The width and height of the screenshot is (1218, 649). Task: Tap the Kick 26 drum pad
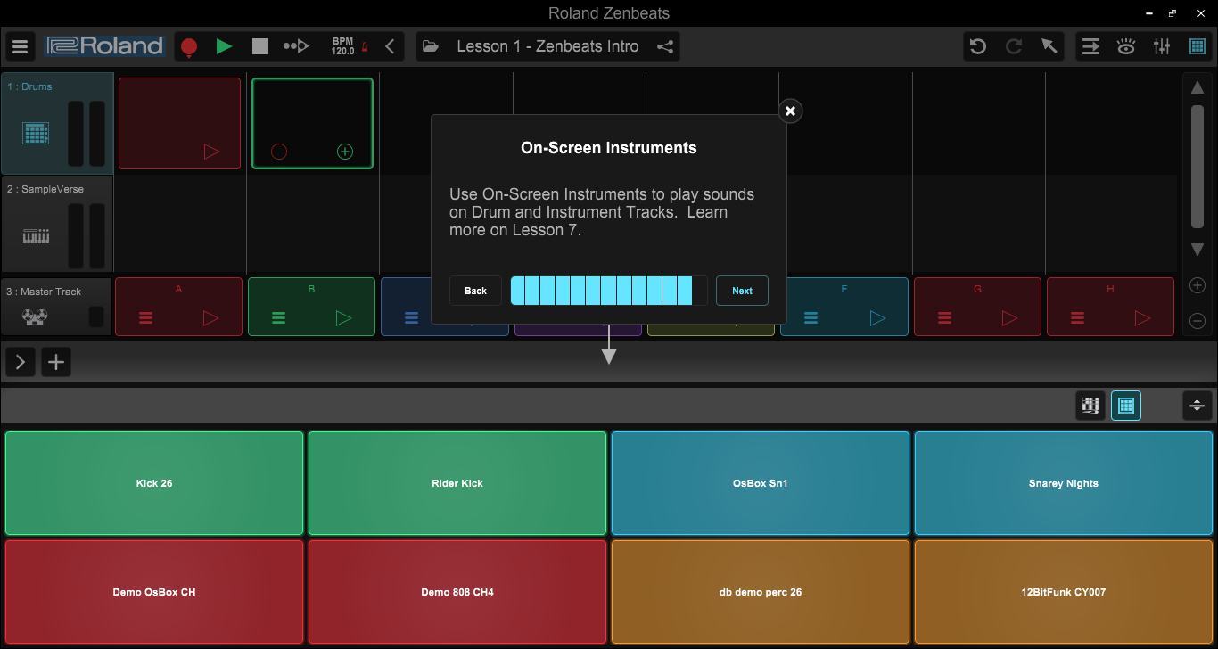154,483
